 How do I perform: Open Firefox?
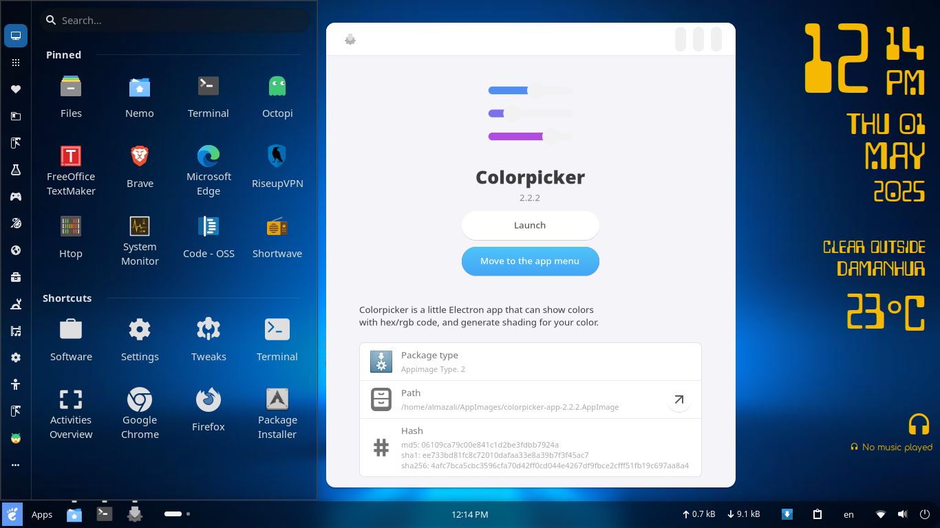tap(209, 410)
